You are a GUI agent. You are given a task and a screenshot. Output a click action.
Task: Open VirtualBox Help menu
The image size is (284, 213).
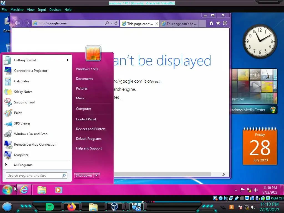coord(68,10)
